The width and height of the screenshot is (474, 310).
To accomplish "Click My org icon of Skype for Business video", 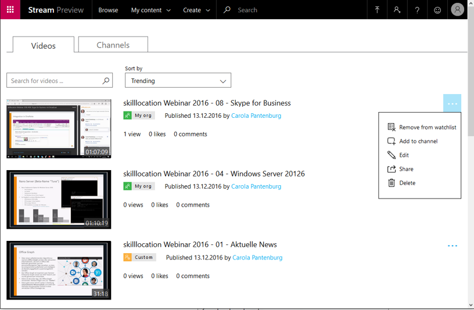I will point(128,116).
